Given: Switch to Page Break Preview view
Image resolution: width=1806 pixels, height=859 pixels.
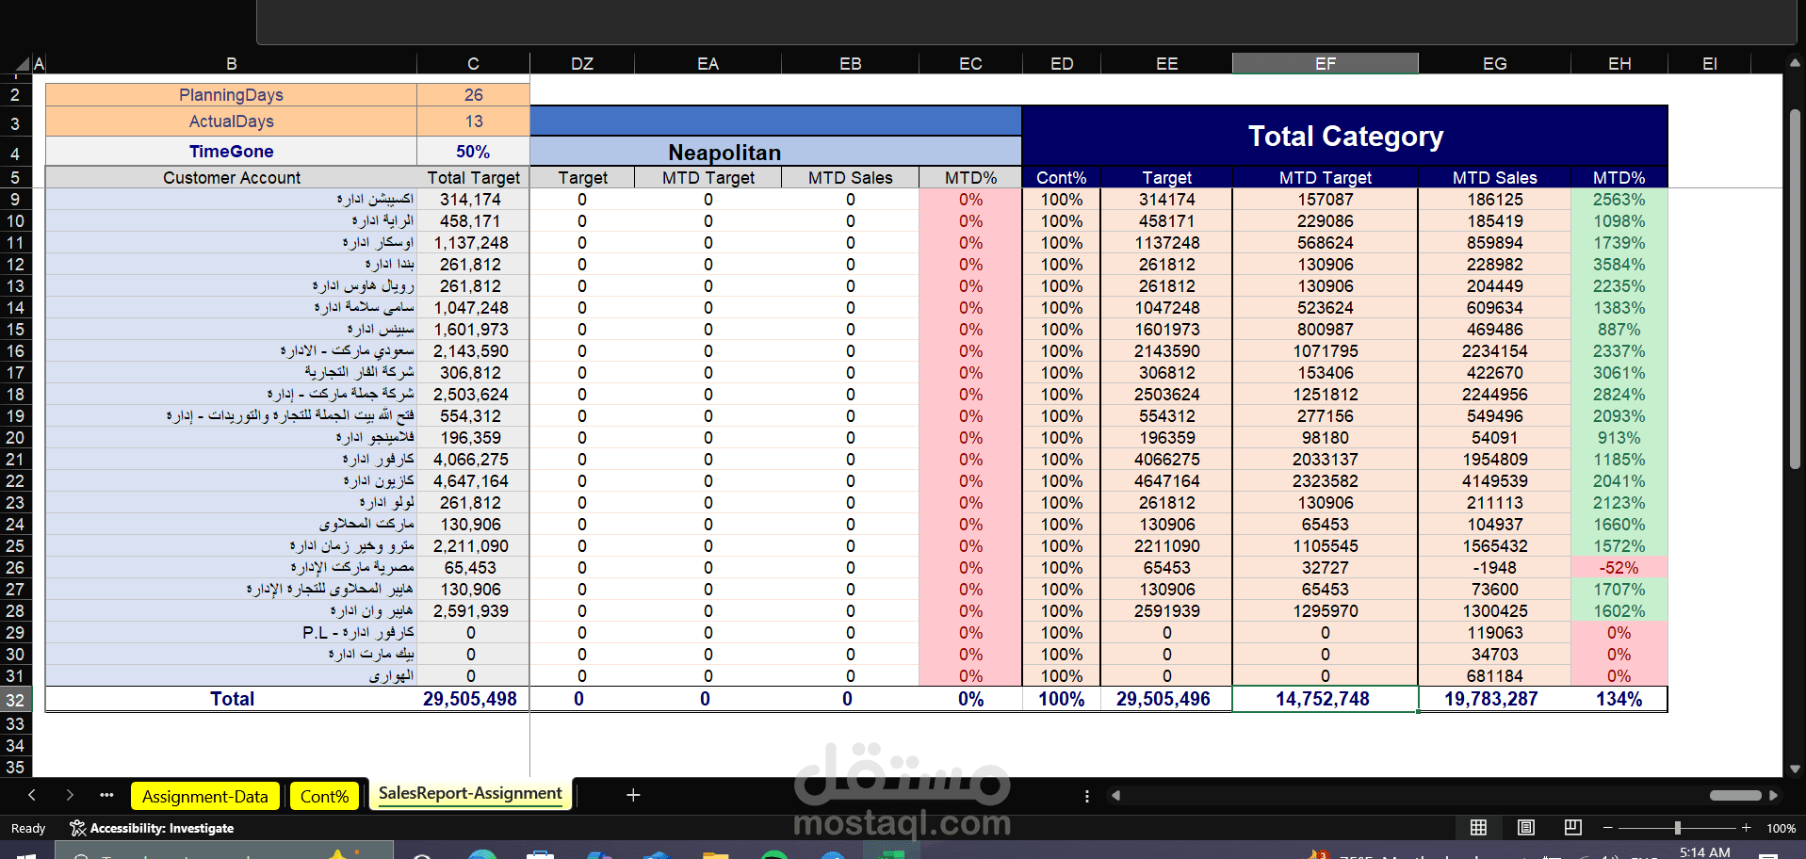Looking at the screenshot, I should point(1572,827).
